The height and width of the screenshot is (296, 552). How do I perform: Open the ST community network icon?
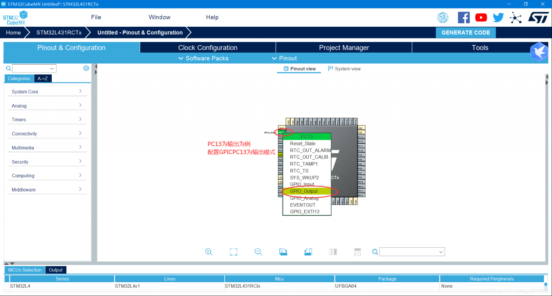(x=515, y=18)
